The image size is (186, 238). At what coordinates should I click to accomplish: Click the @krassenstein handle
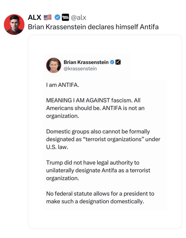pos(80,69)
